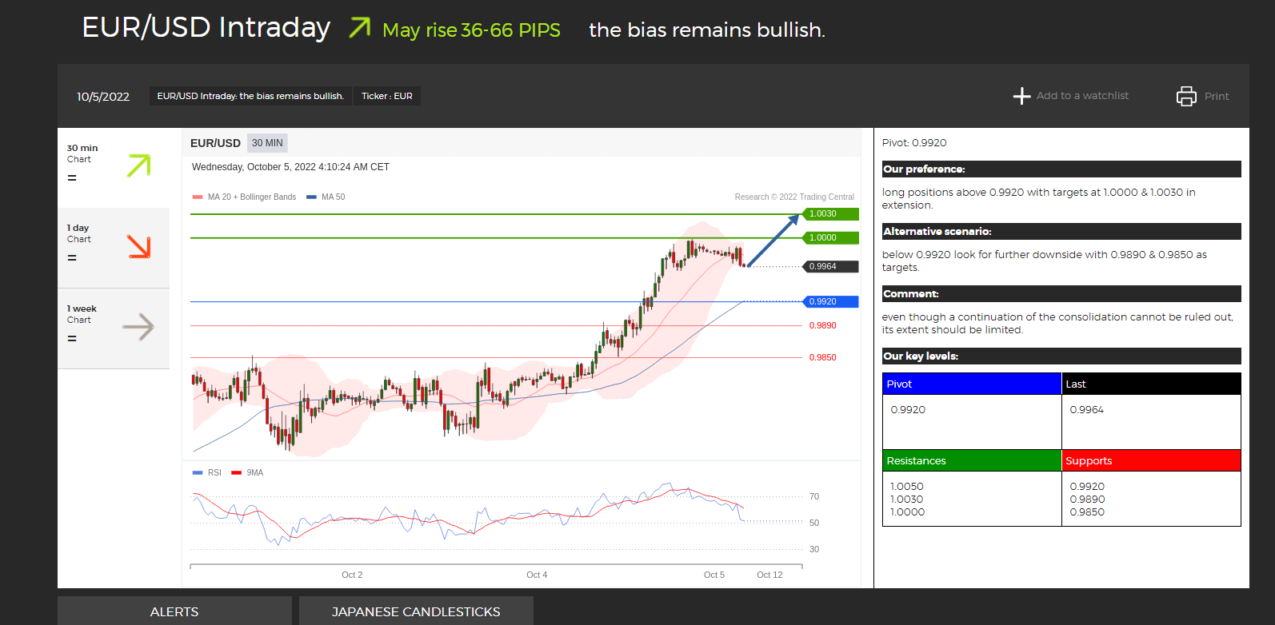The height and width of the screenshot is (625, 1275).
Task: Click the 30 MIN timeframe badge
Action: 267,143
